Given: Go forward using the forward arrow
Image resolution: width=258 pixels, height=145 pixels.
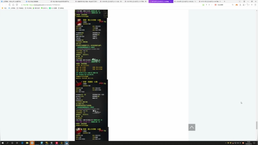Looking at the screenshot, I should (x=6, y=5).
